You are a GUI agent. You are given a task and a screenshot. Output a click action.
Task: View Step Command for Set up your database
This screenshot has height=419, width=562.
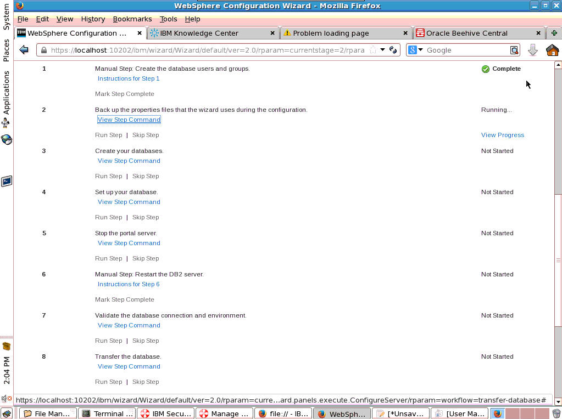click(x=129, y=202)
